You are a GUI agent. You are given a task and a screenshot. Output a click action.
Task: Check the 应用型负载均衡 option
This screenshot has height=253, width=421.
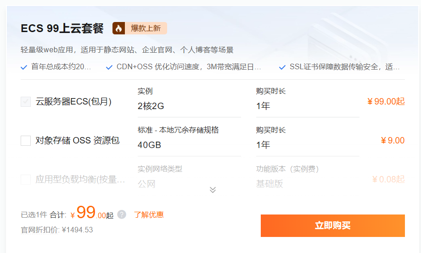(x=26, y=179)
